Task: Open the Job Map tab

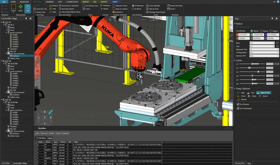Action: (5, 163)
